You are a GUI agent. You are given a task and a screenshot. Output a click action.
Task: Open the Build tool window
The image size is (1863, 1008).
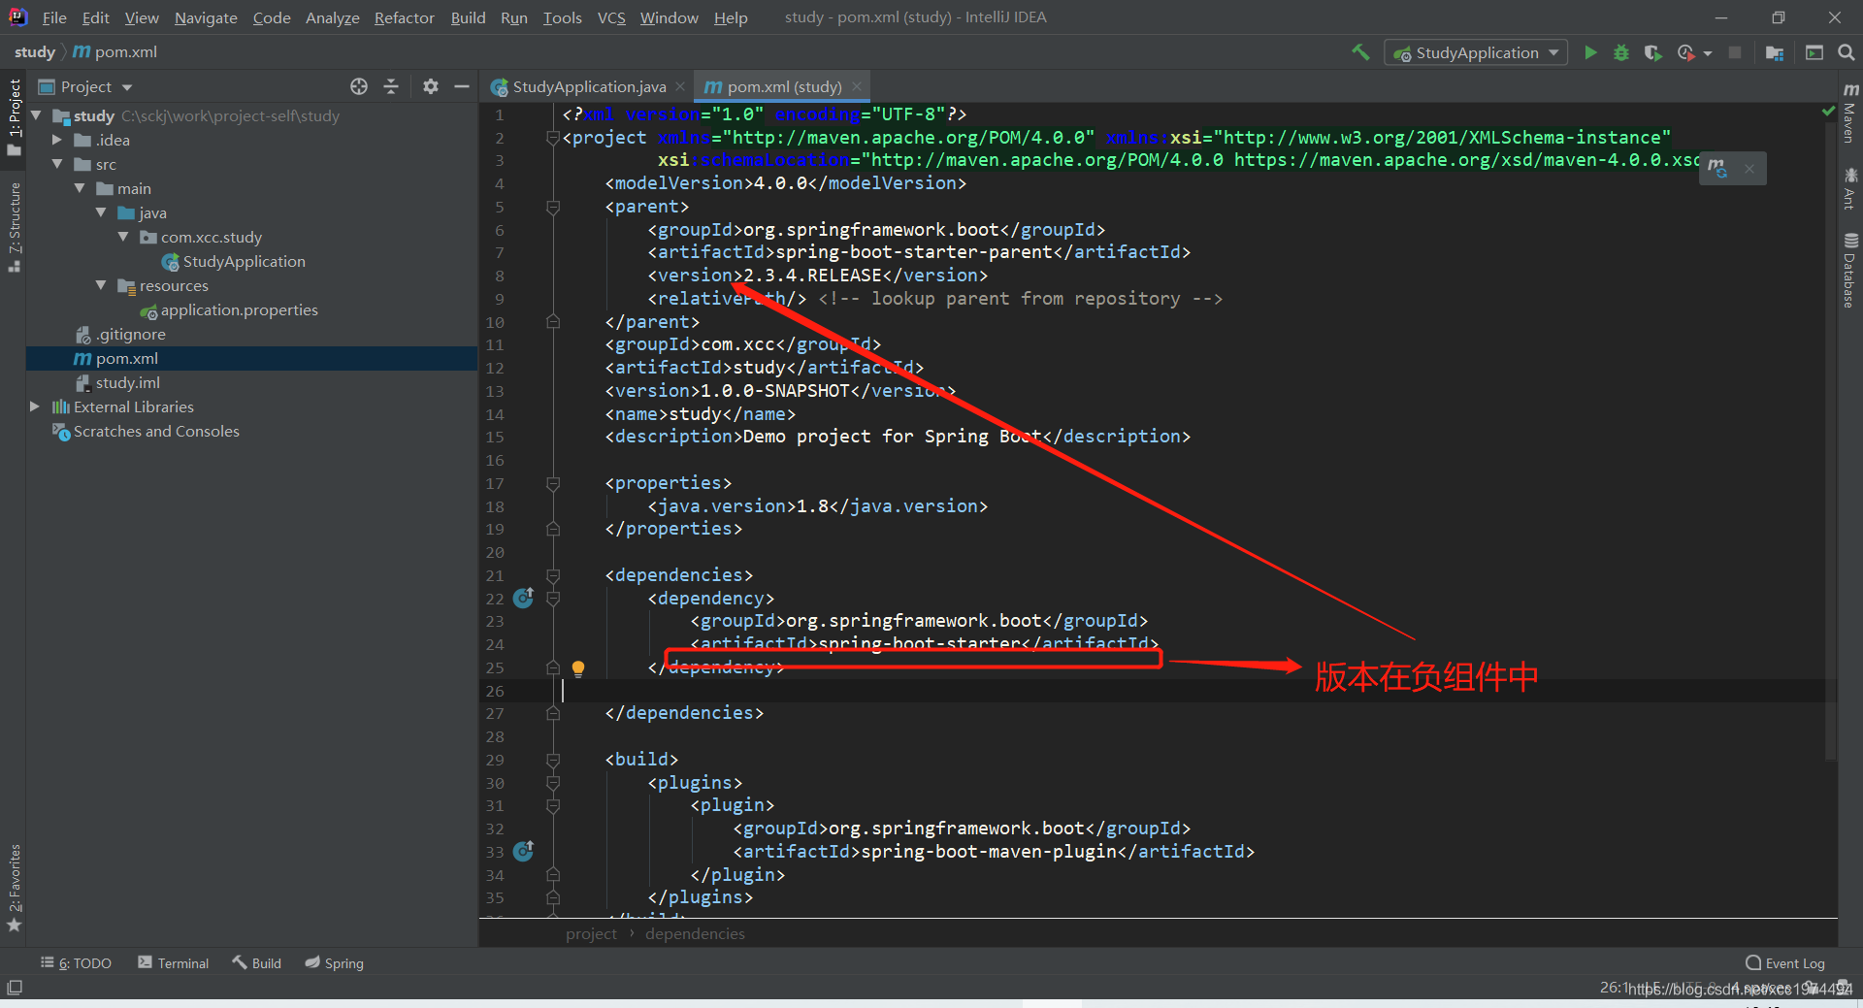click(256, 963)
